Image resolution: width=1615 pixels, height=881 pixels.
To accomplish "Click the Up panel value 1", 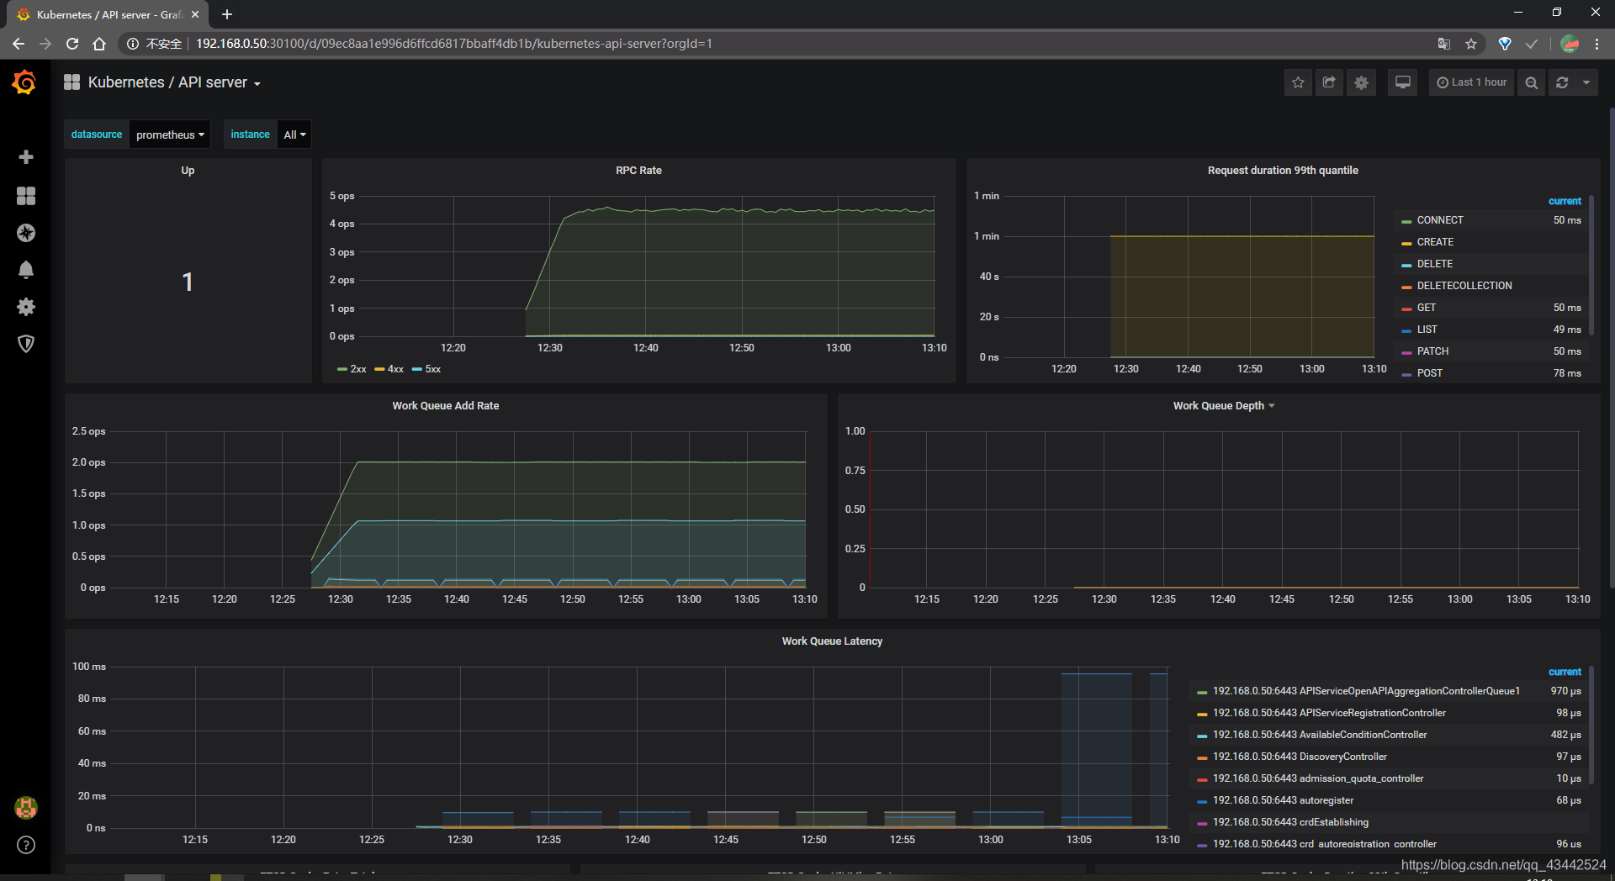I will pos(188,282).
